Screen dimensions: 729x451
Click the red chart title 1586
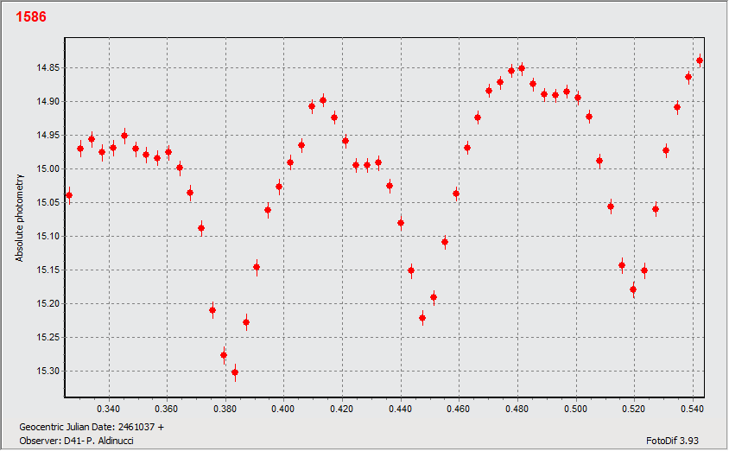[x=31, y=17]
